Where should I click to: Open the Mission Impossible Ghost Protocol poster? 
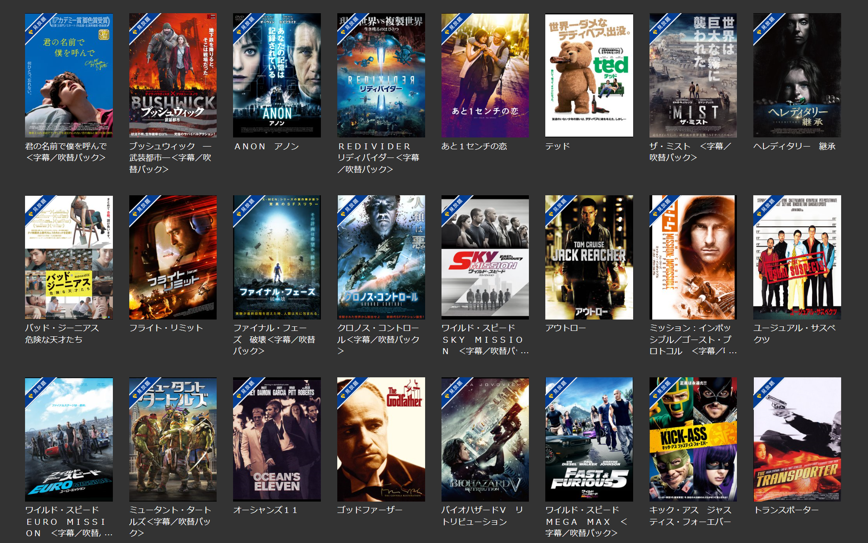point(693,257)
